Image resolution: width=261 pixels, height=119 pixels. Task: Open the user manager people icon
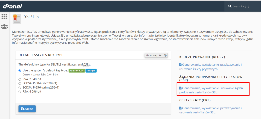point(4,27)
